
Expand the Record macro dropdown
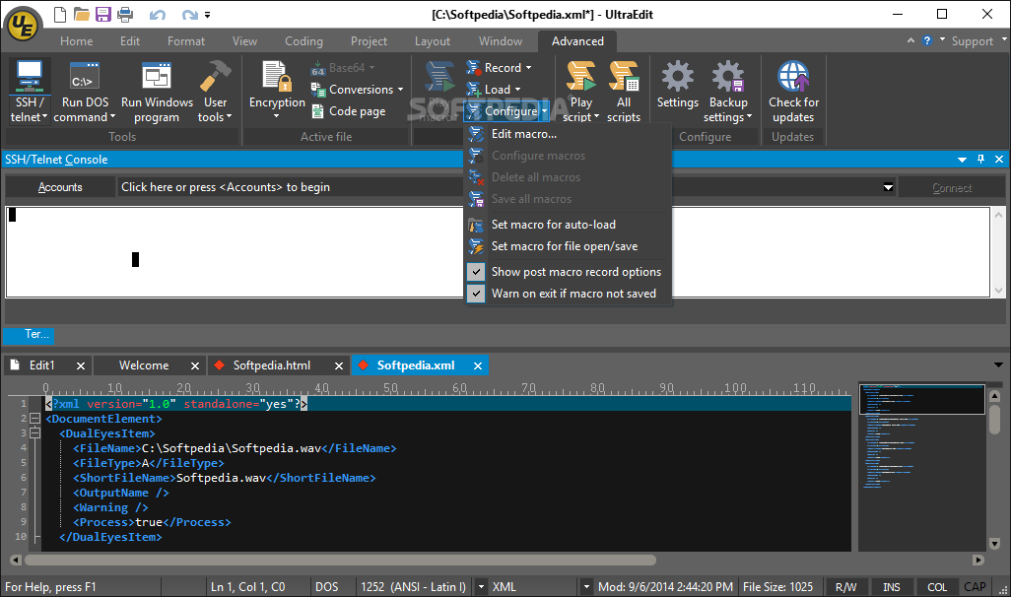(x=529, y=68)
